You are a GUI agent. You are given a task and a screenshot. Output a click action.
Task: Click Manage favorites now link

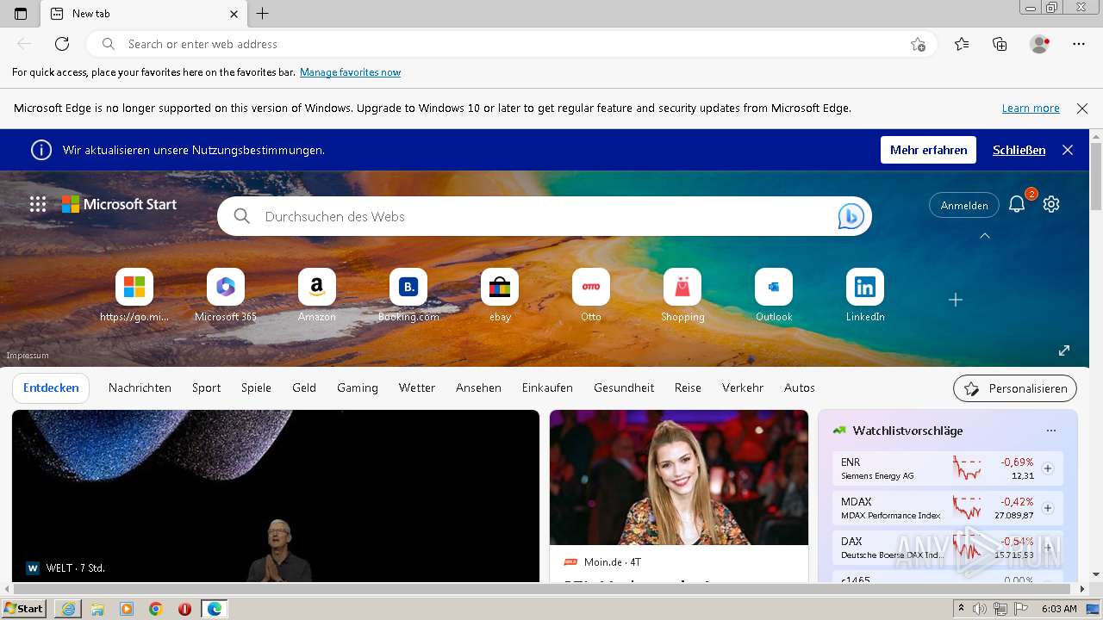(x=350, y=72)
